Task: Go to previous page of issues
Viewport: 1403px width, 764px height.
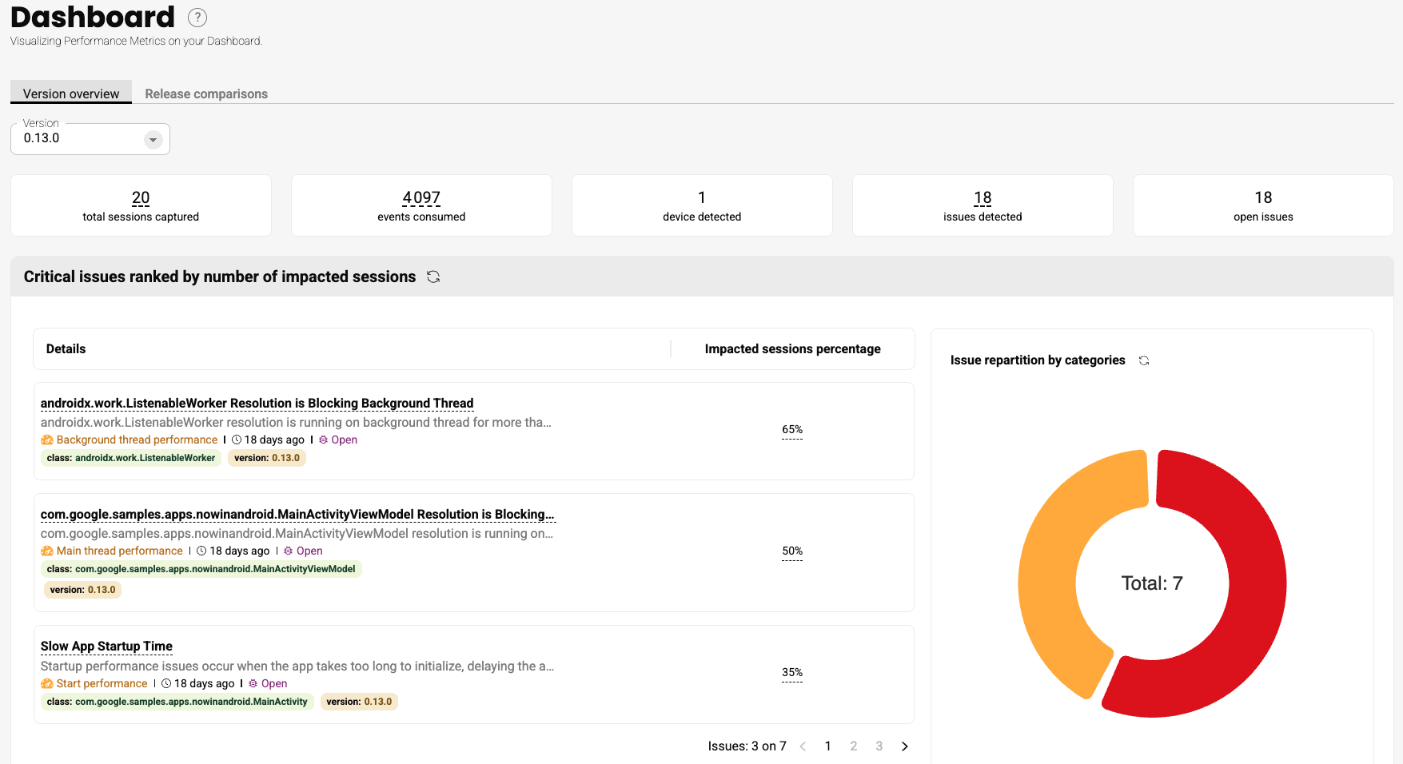Action: coord(803,746)
